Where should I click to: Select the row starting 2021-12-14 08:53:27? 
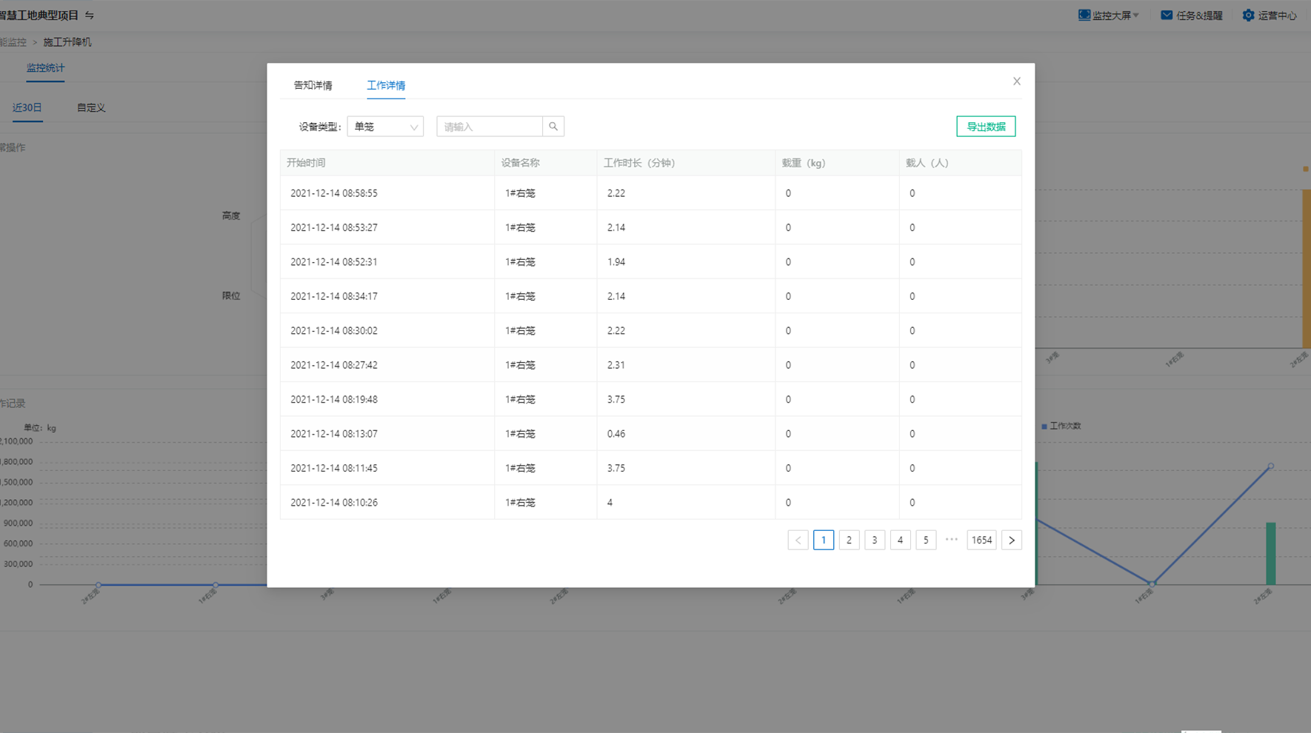651,227
